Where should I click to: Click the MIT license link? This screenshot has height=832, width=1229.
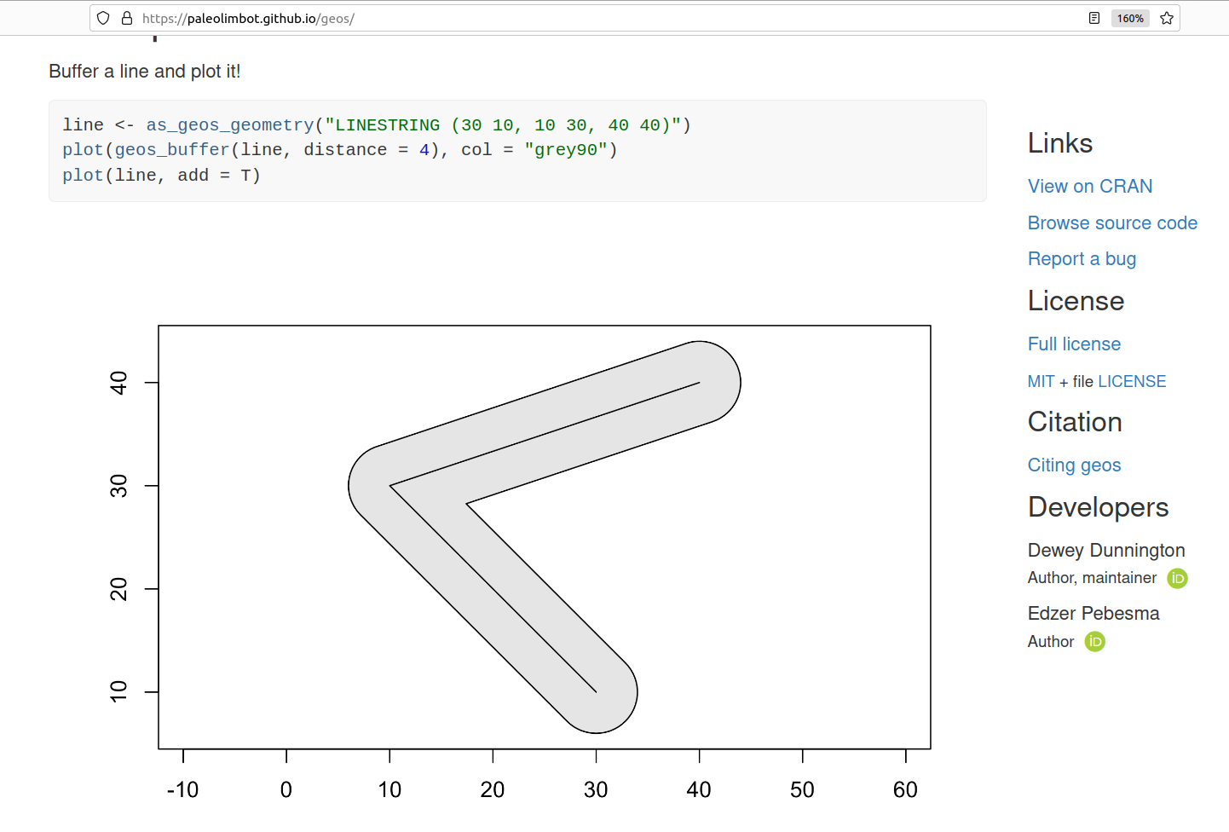click(1041, 382)
